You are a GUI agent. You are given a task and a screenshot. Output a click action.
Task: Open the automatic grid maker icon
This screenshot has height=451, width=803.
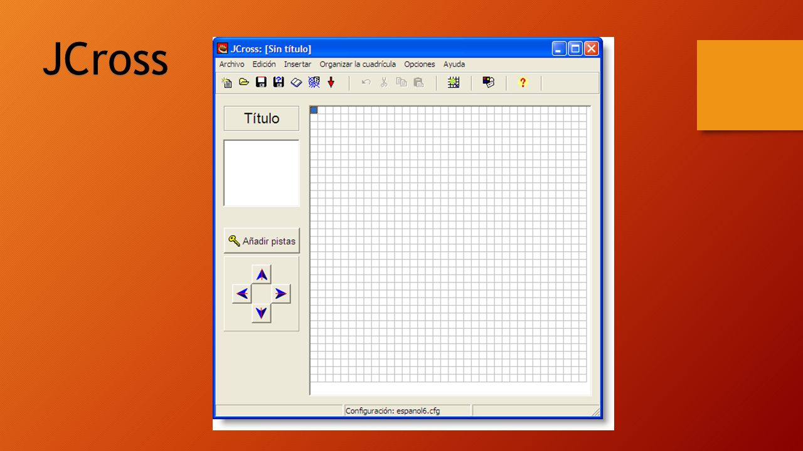point(454,82)
